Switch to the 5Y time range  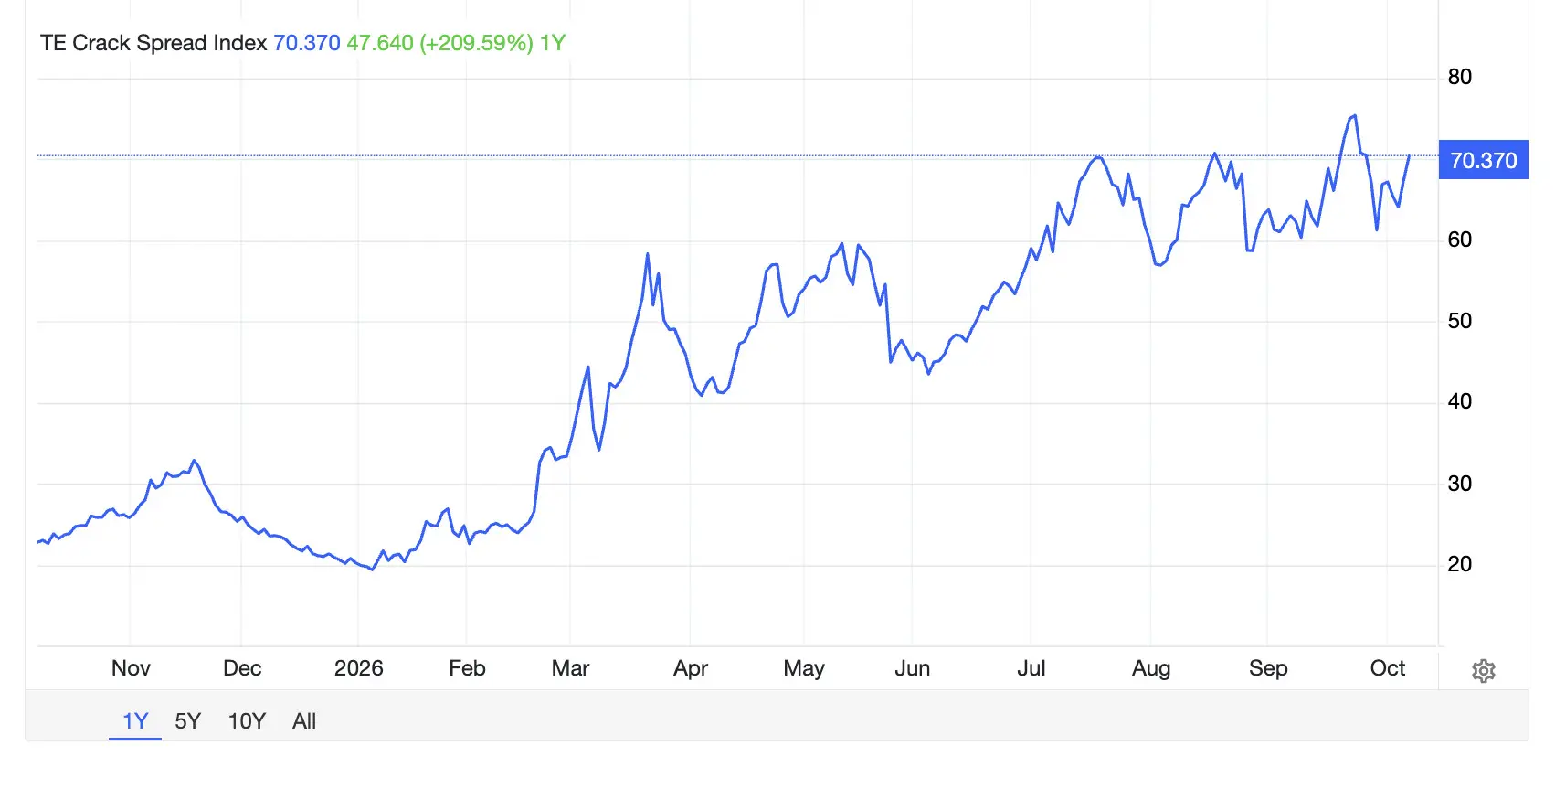187,721
